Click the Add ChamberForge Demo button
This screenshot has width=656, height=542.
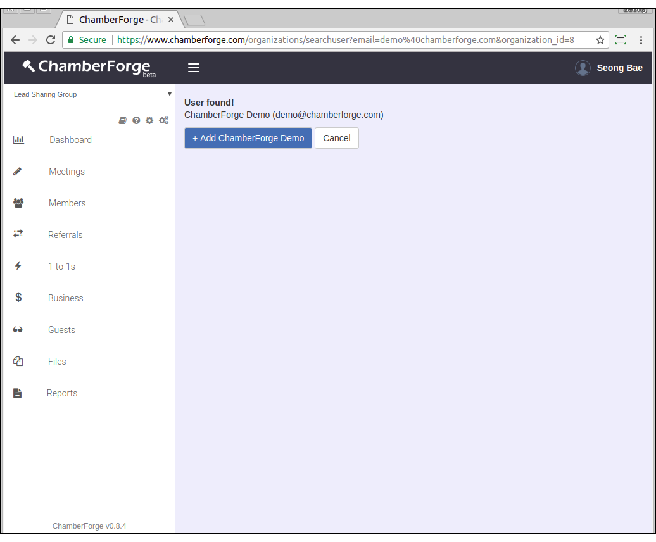[x=248, y=138]
